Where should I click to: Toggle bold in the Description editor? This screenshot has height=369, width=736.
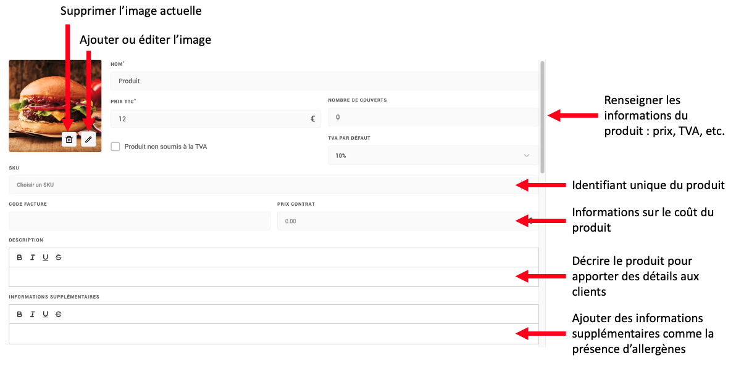(20, 257)
